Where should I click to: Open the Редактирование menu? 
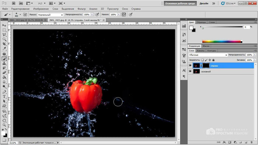click(20, 9)
